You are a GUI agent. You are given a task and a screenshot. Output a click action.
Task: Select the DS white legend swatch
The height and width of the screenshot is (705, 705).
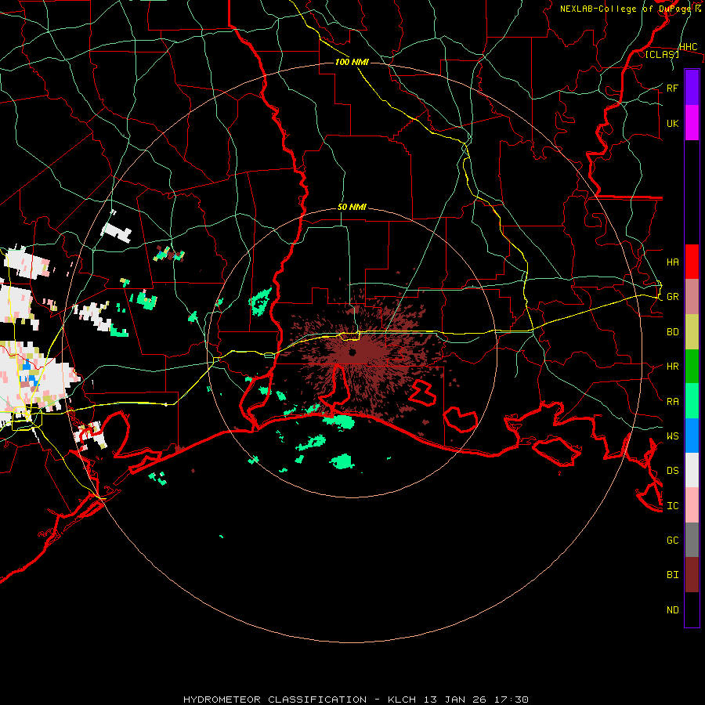tap(692, 470)
